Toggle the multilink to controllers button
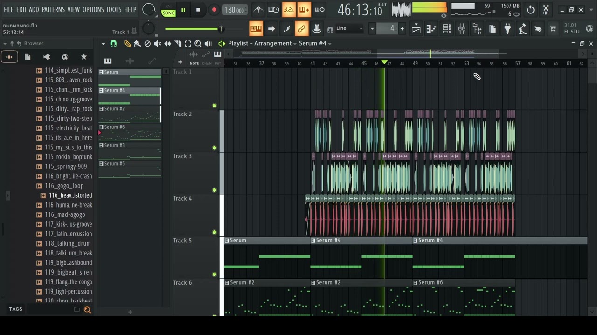 click(302, 29)
